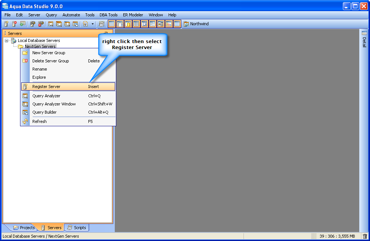Select Local Database Servers tree item
Viewport: 370px width, 241px height.
(x=39, y=40)
